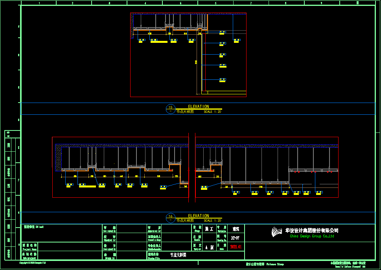This screenshot has height=270, width=381.
Task: Select the 华设设计集团股份有限公司 company name
Action: pyautogui.click(x=312, y=230)
